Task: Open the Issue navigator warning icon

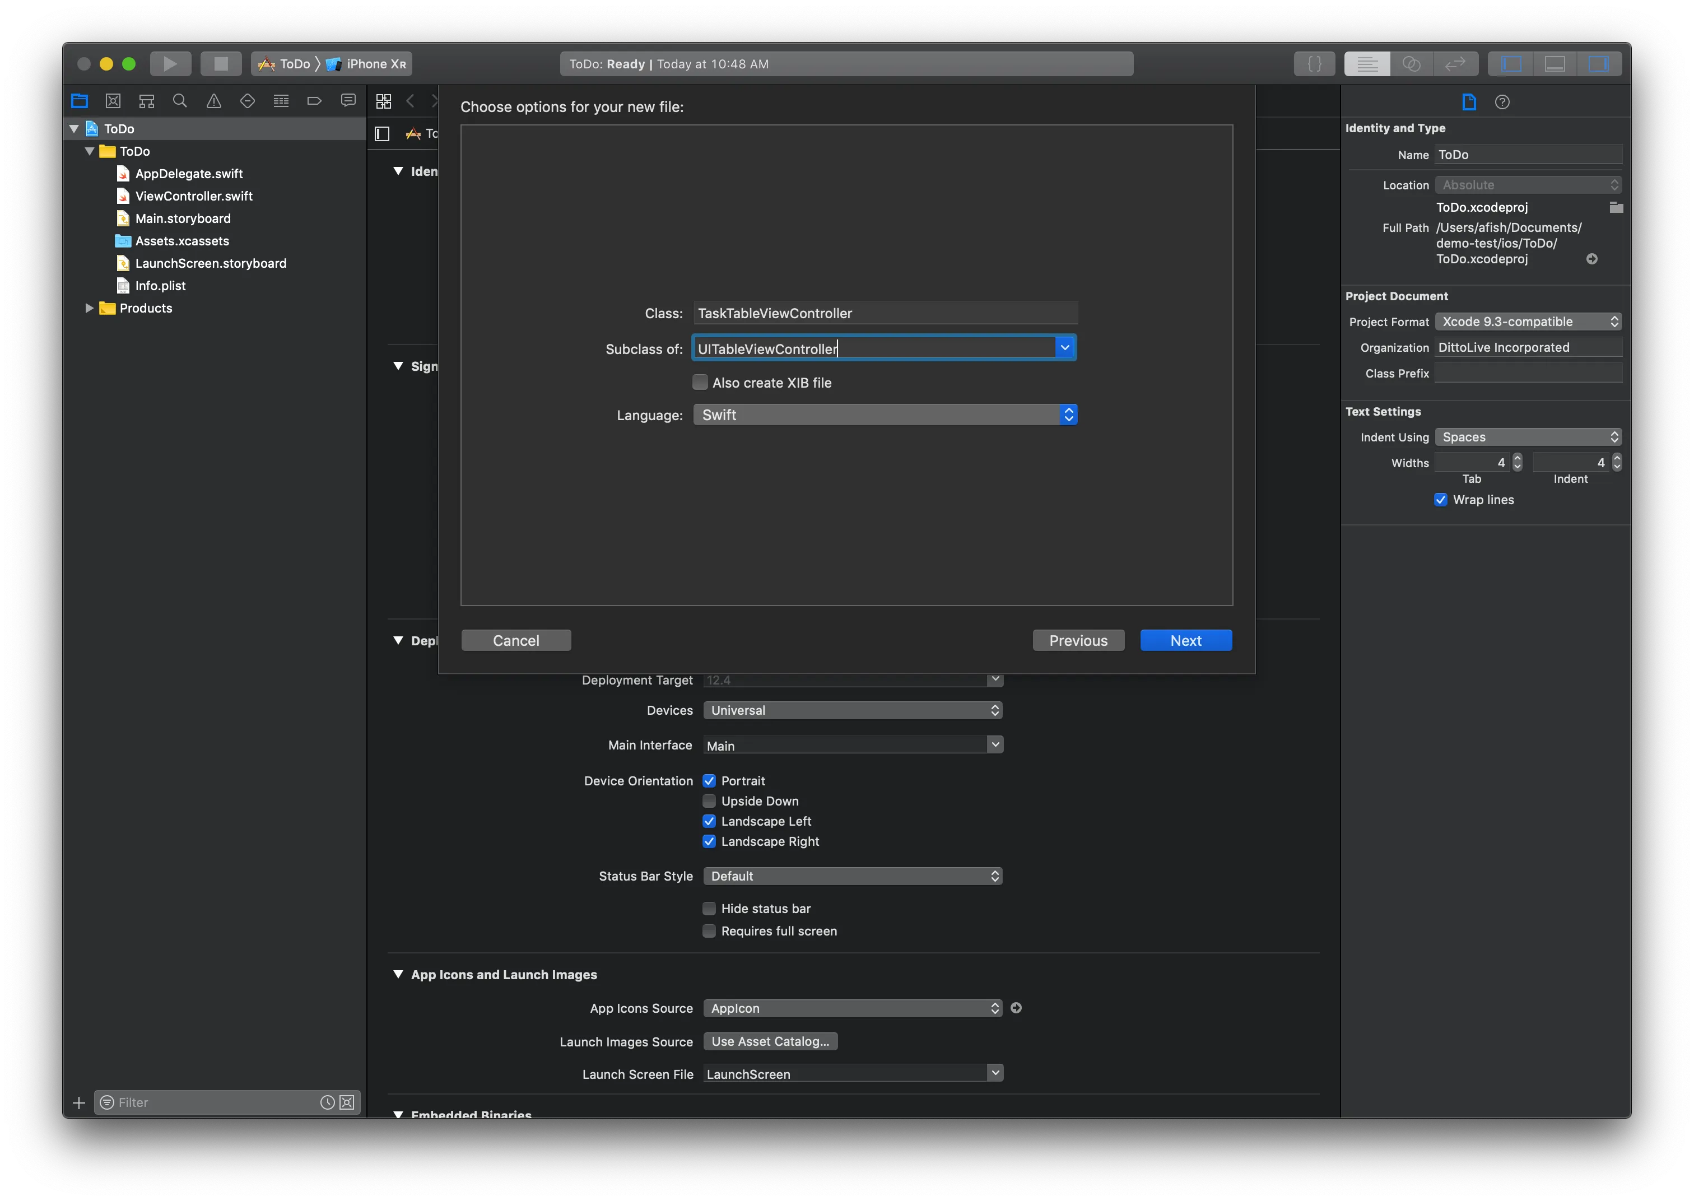Action: (x=213, y=101)
